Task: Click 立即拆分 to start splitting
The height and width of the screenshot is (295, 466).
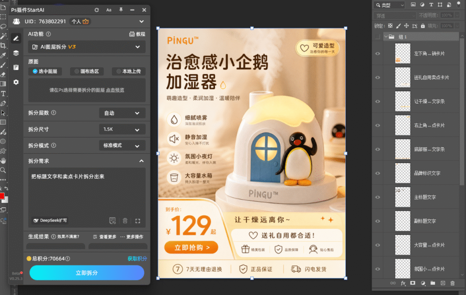Action: coord(87,273)
